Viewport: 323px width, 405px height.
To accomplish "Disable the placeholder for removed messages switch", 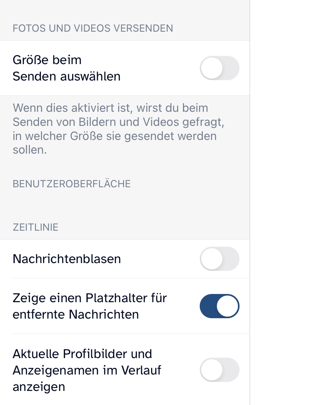I will [x=219, y=306].
